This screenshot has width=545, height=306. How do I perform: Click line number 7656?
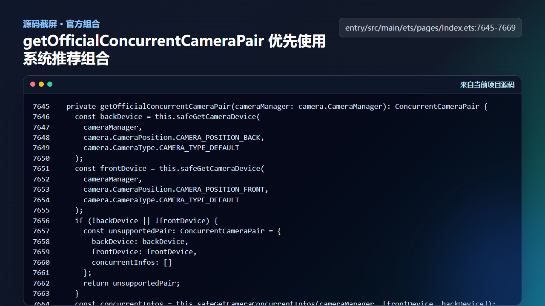tap(41, 221)
